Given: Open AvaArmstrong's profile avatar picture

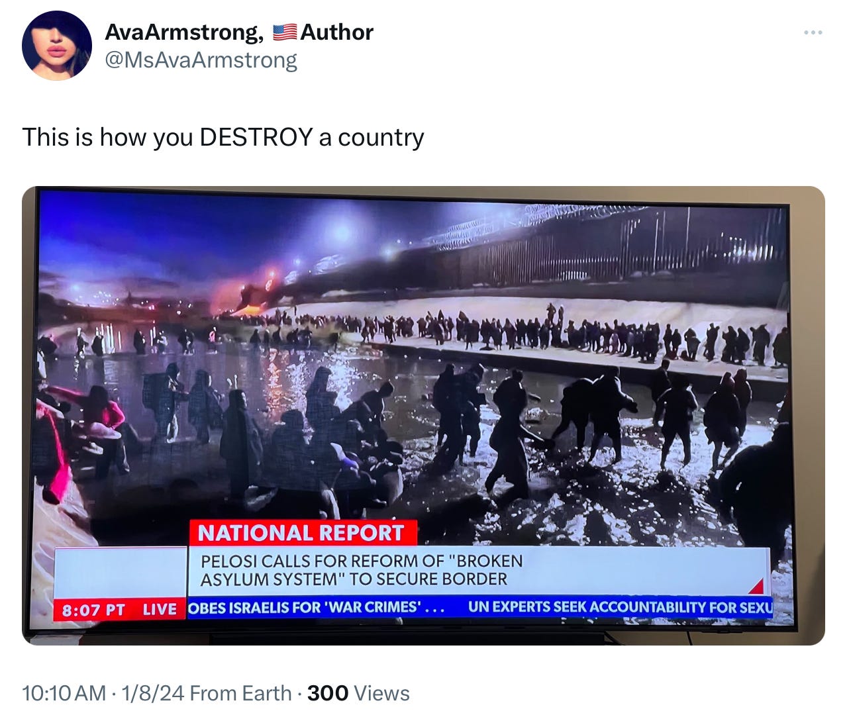Looking at the screenshot, I should 57,46.
